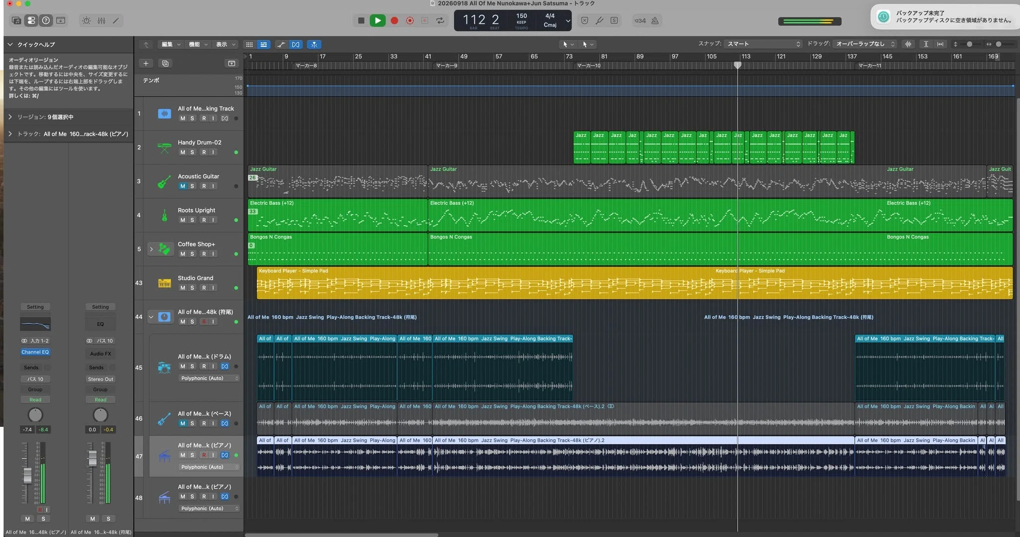The width and height of the screenshot is (1020, 537).
Task: Click the Acoustic Guitar track icon
Action: pyautogui.click(x=164, y=181)
